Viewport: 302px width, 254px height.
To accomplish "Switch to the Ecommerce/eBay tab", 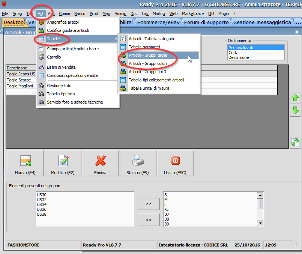I will pyautogui.click(x=158, y=23).
